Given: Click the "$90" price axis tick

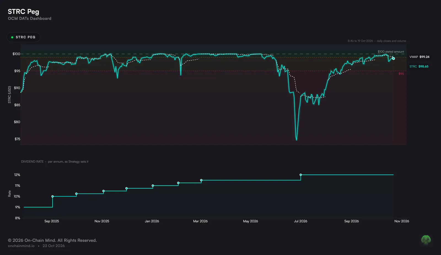Looking at the screenshot, I should click(x=17, y=88).
